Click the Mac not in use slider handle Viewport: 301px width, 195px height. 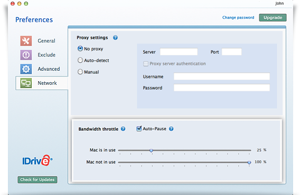click(x=249, y=162)
